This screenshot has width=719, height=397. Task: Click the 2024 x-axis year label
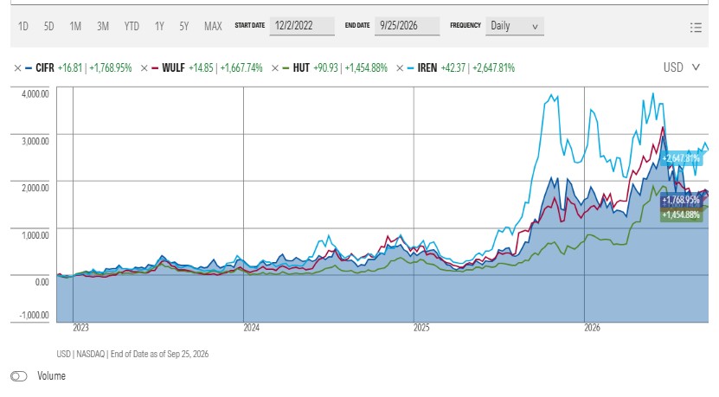251,328
